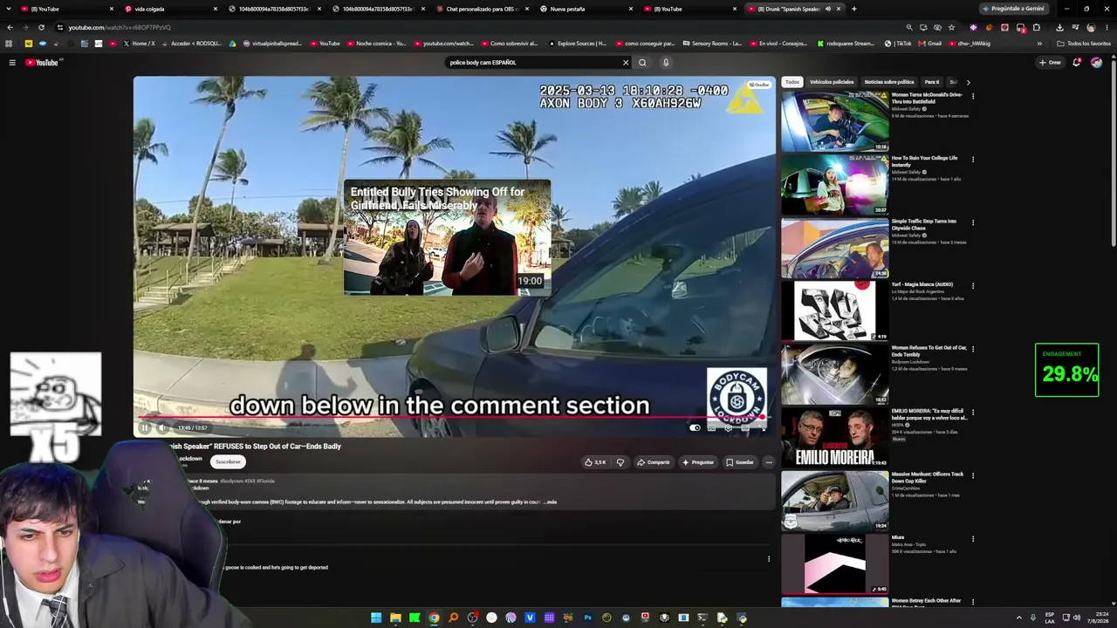Click the address bar URL field
The width and height of the screenshot is (1117, 628).
tap(480, 27)
